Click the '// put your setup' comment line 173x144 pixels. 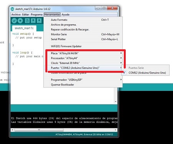pos(28,38)
